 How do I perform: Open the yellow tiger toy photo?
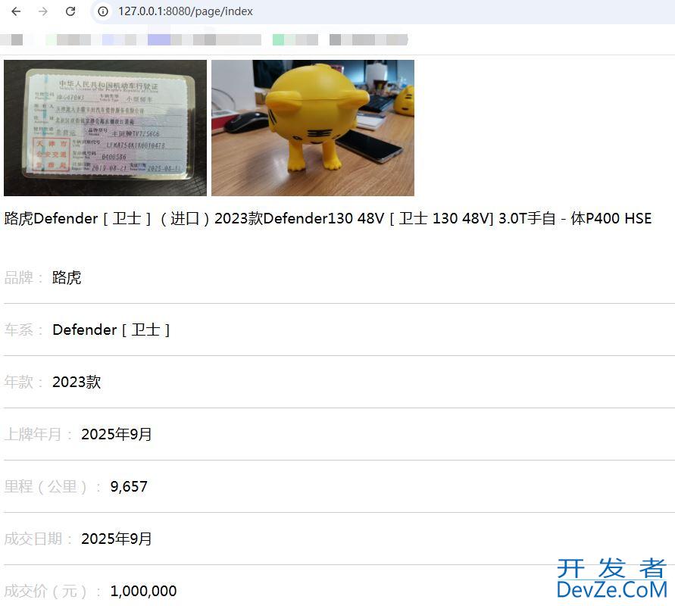click(313, 128)
